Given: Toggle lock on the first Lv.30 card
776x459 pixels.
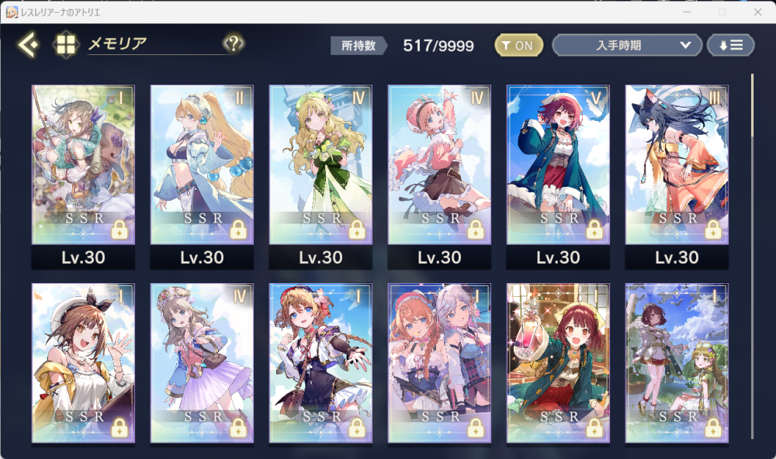Looking at the screenshot, I should tap(120, 230).
